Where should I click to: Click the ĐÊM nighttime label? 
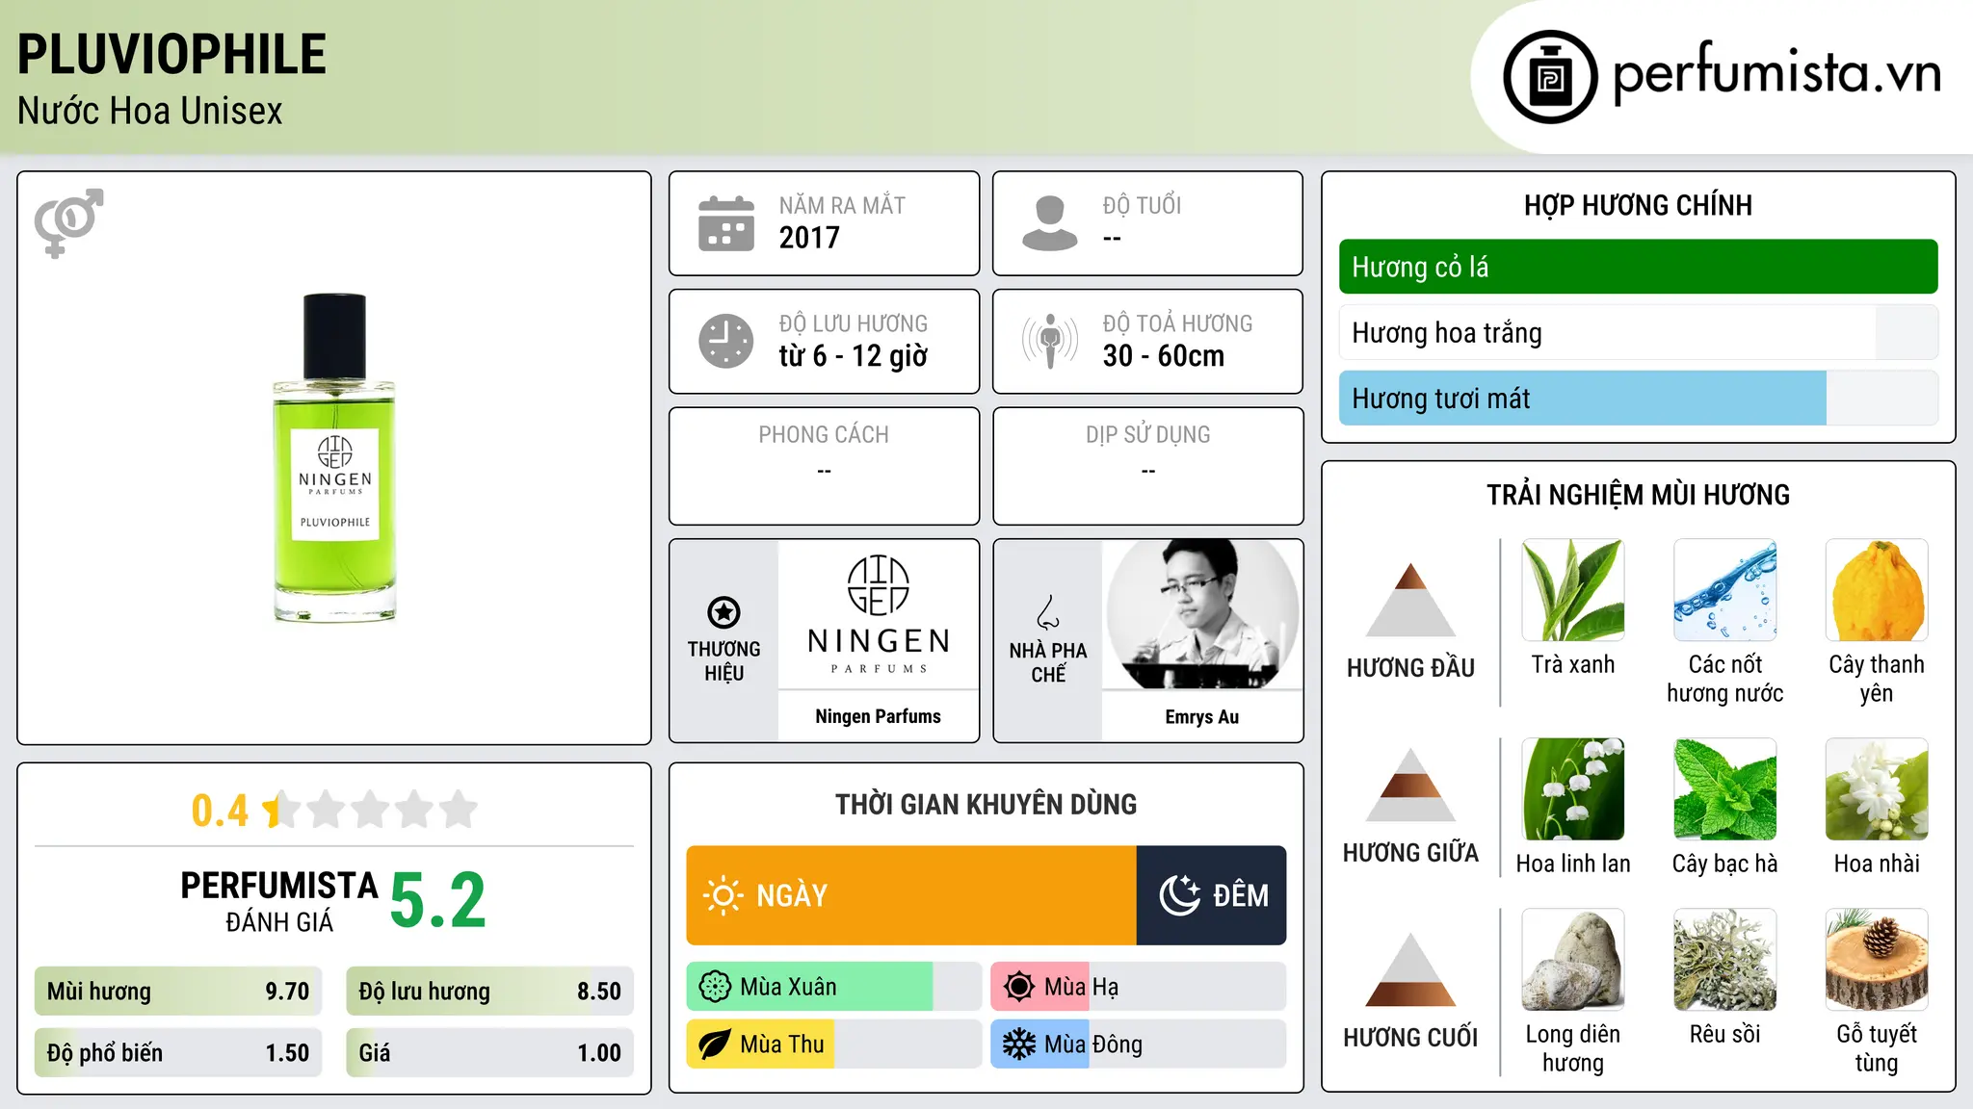[x=1241, y=895]
